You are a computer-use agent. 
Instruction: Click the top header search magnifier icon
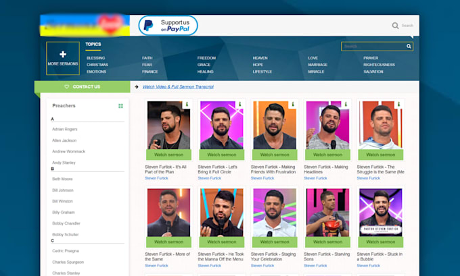click(395, 26)
